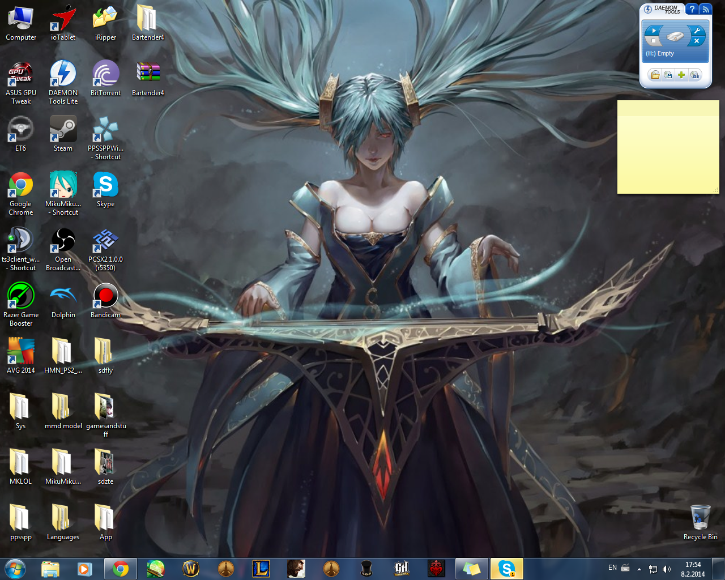This screenshot has width=725, height=580.
Task: Open media player taskbar icon
Action: pos(85,569)
